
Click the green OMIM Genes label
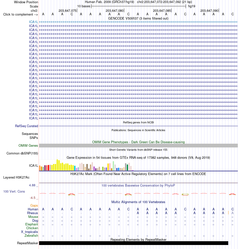click(x=28, y=145)
